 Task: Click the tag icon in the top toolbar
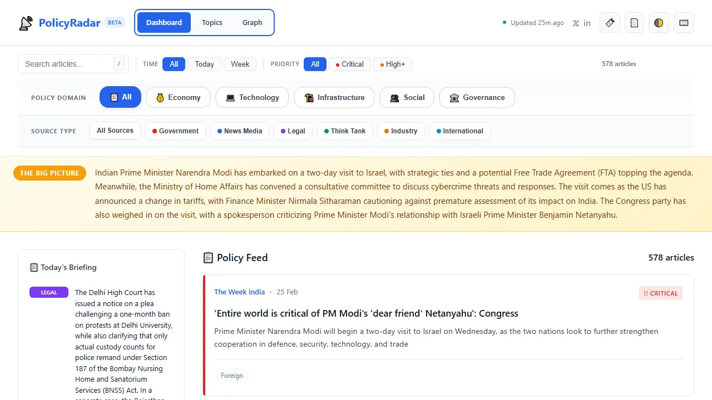pyautogui.click(x=610, y=22)
